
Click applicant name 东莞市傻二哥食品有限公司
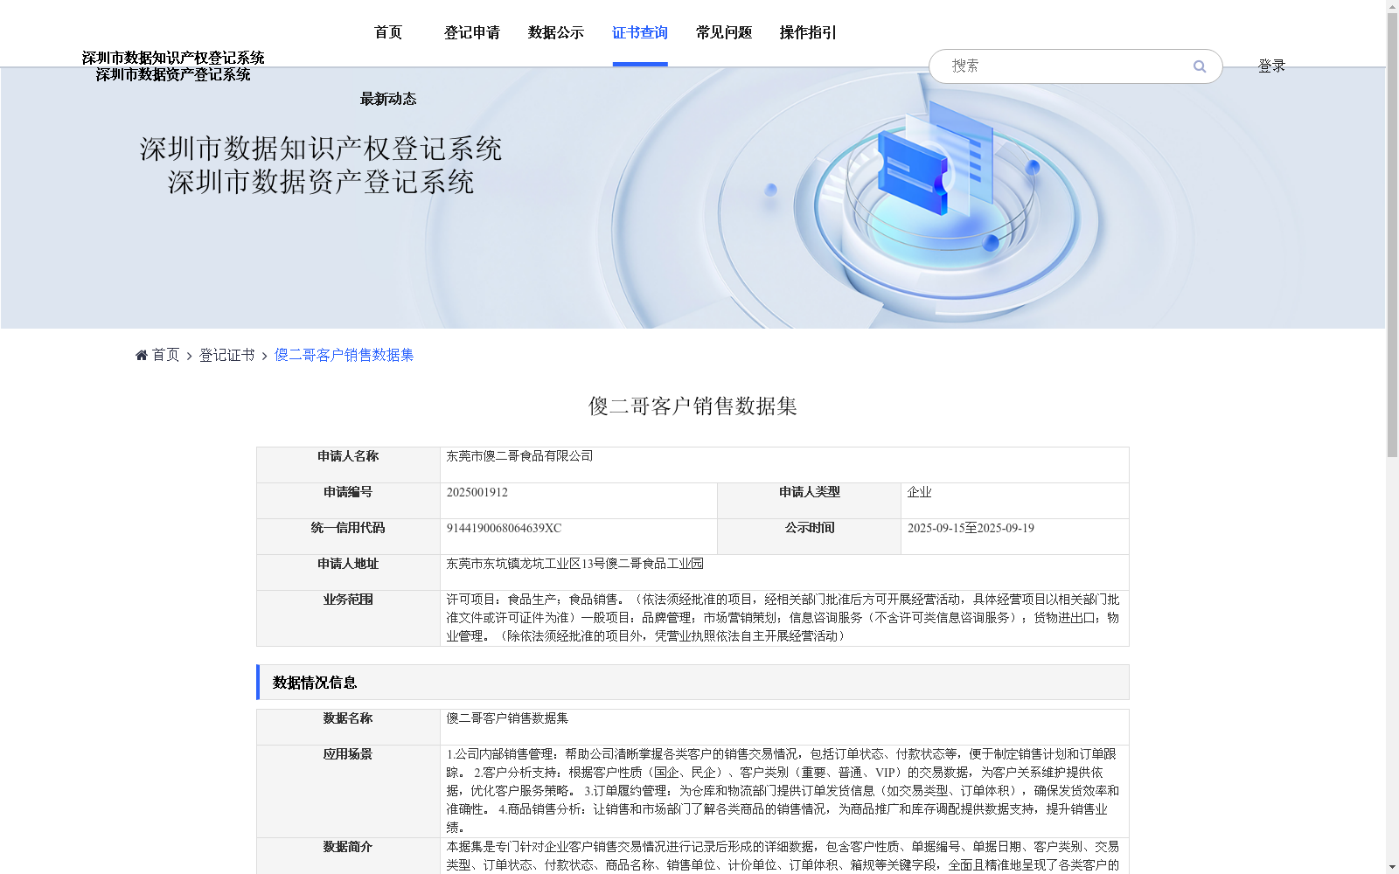tap(519, 456)
